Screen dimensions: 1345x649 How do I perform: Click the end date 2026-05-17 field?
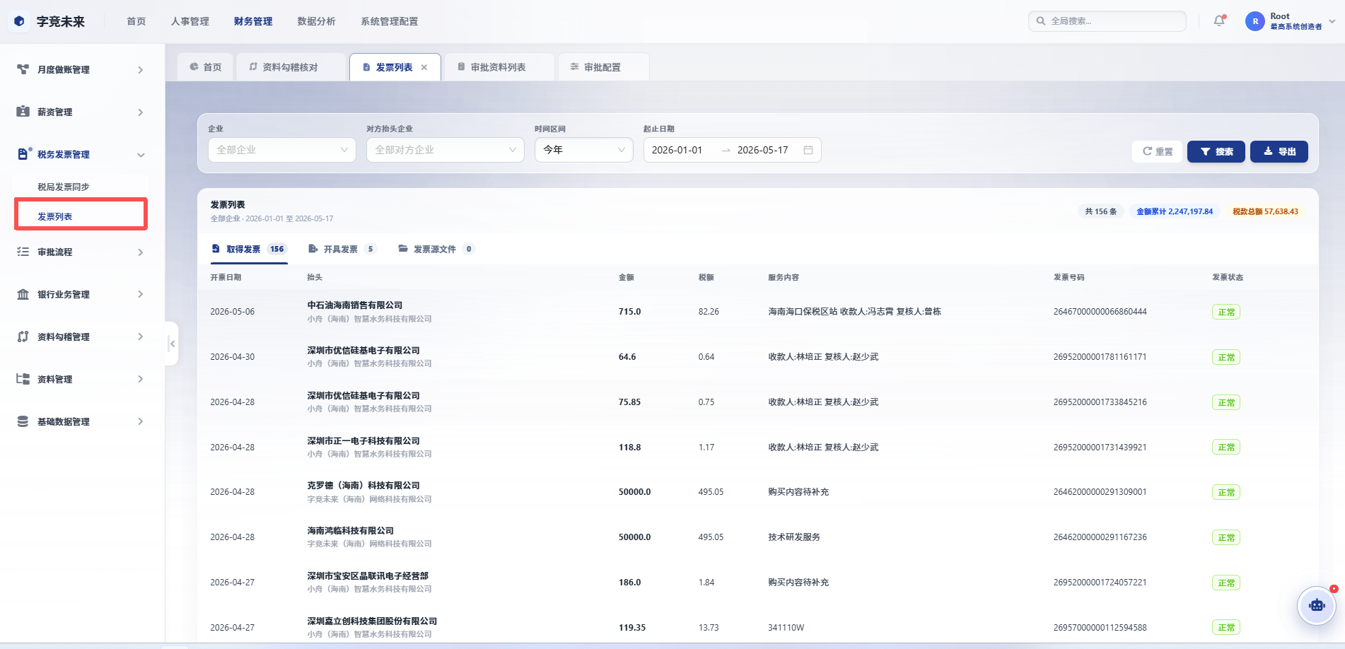pos(762,150)
